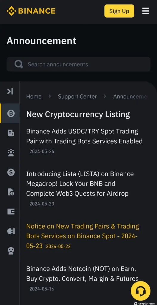The height and width of the screenshot is (305, 157).
Task: Open the Announcement breadcrumb link
Action: coord(131,97)
